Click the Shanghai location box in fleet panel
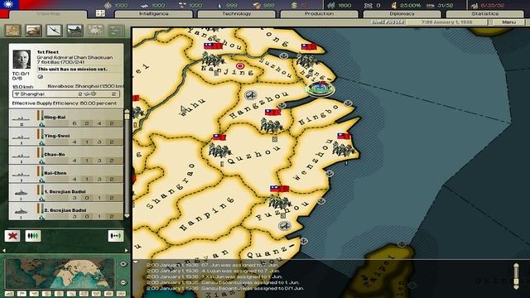The width and height of the screenshot is (530, 298). tap(66, 94)
